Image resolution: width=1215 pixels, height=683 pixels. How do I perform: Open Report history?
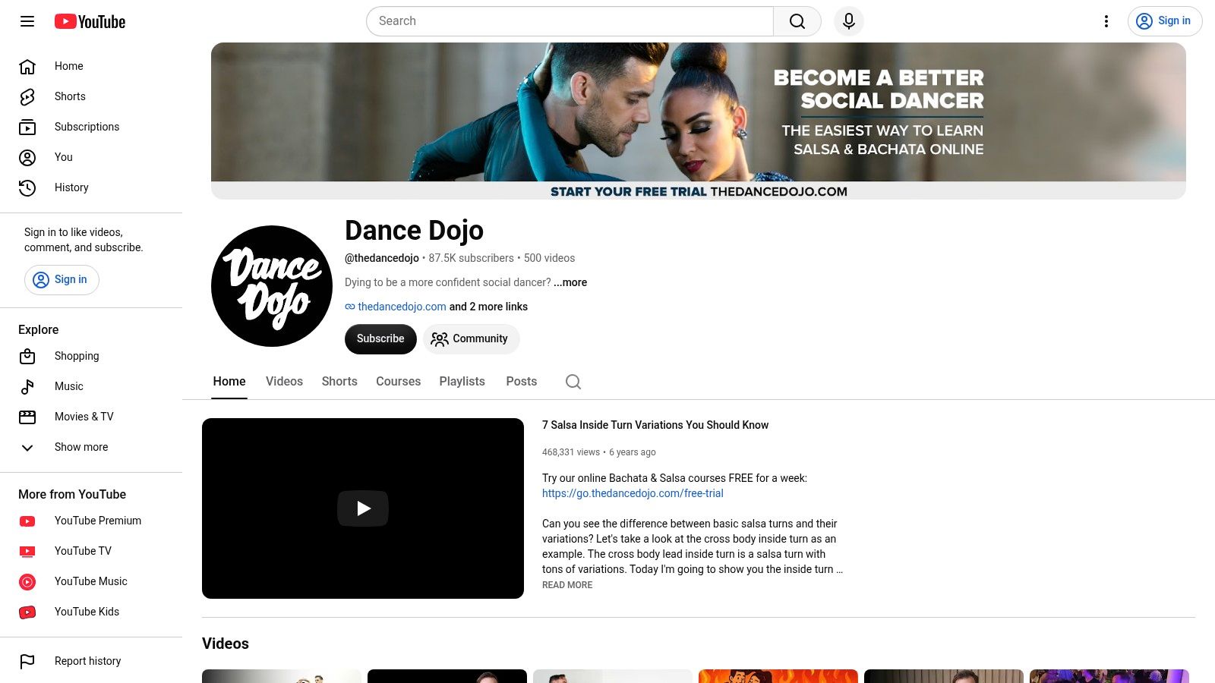pyautogui.click(x=91, y=661)
